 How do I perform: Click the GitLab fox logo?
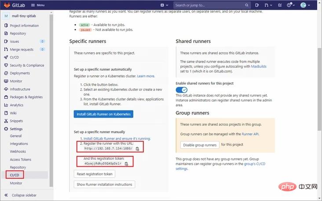pyautogui.click(x=7, y=5)
